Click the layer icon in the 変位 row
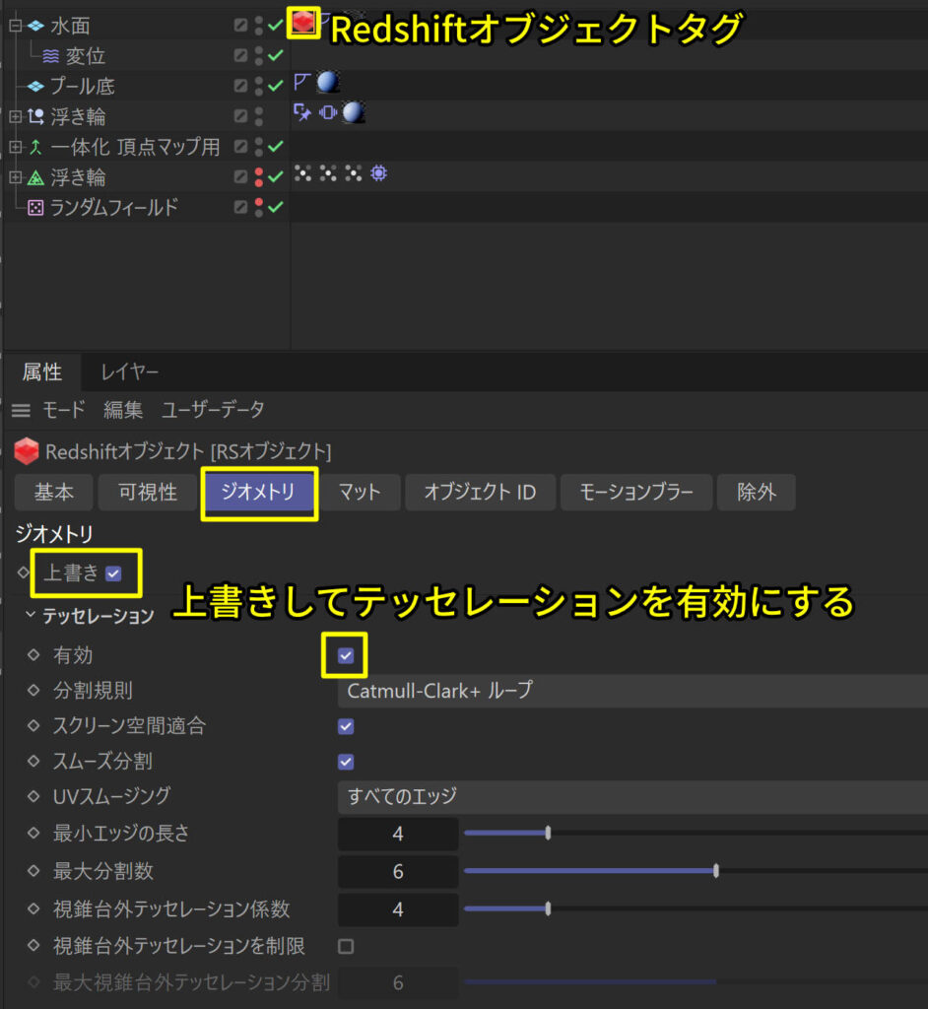This screenshot has height=1009, width=928. 240,55
